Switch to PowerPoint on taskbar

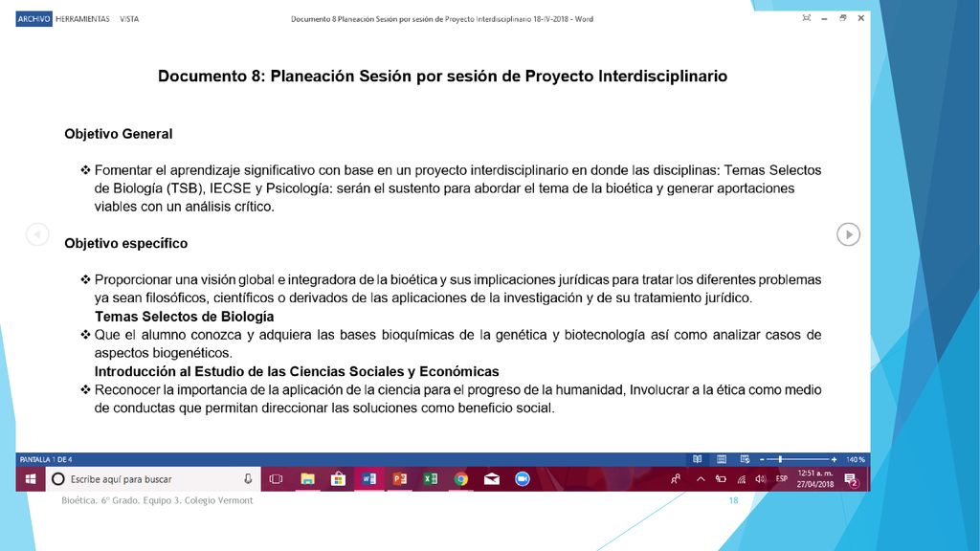[x=399, y=479]
